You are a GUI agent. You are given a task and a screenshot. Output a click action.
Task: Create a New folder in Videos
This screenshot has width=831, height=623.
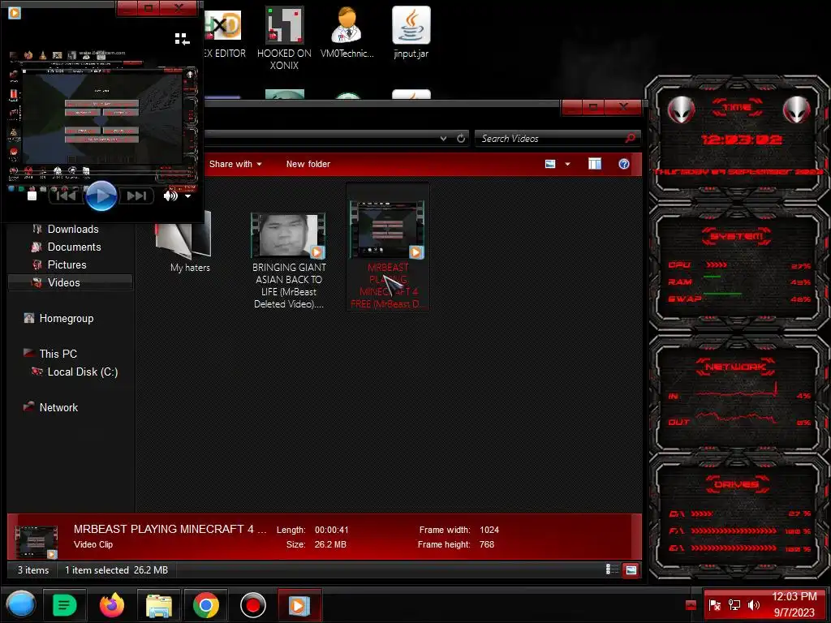[308, 164]
